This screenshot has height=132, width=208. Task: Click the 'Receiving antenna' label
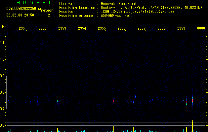click(76, 16)
